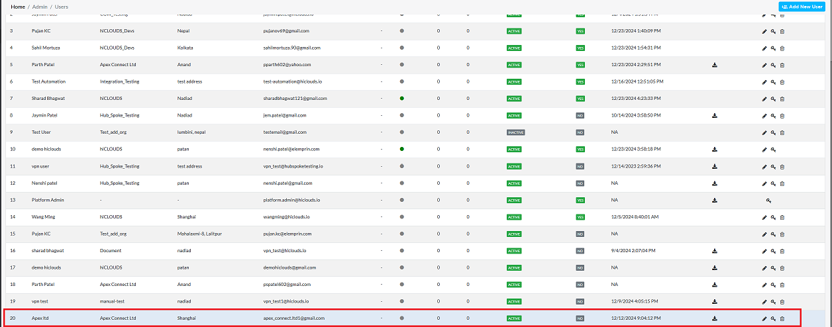This screenshot has height=327, width=832.
Task: Click YES badge in Wang Ming row
Action: coord(580,217)
